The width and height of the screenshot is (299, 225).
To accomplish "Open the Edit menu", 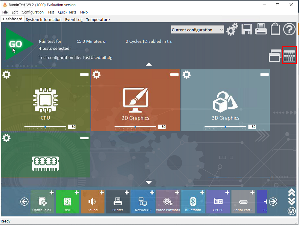I will point(15,12).
